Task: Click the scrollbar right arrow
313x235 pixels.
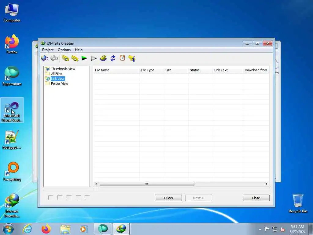Action: pyautogui.click(x=267, y=184)
